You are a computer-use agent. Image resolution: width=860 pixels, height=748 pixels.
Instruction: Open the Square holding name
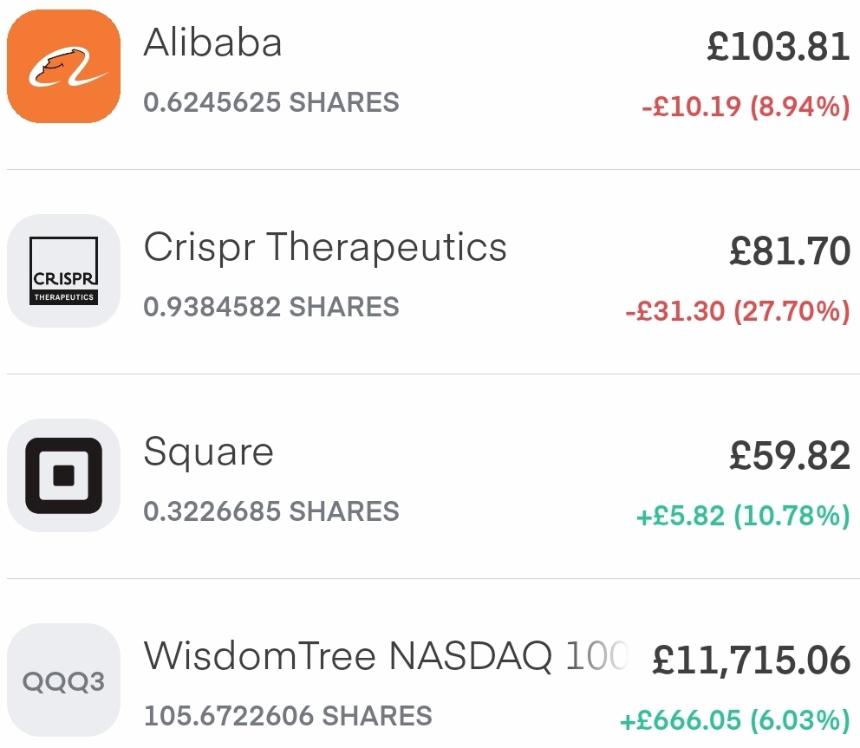point(208,452)
